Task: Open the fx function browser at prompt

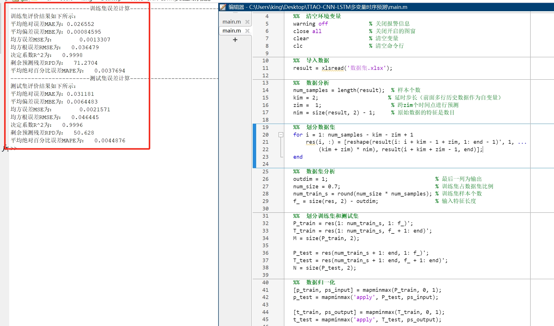Action: tap(5, 148)
